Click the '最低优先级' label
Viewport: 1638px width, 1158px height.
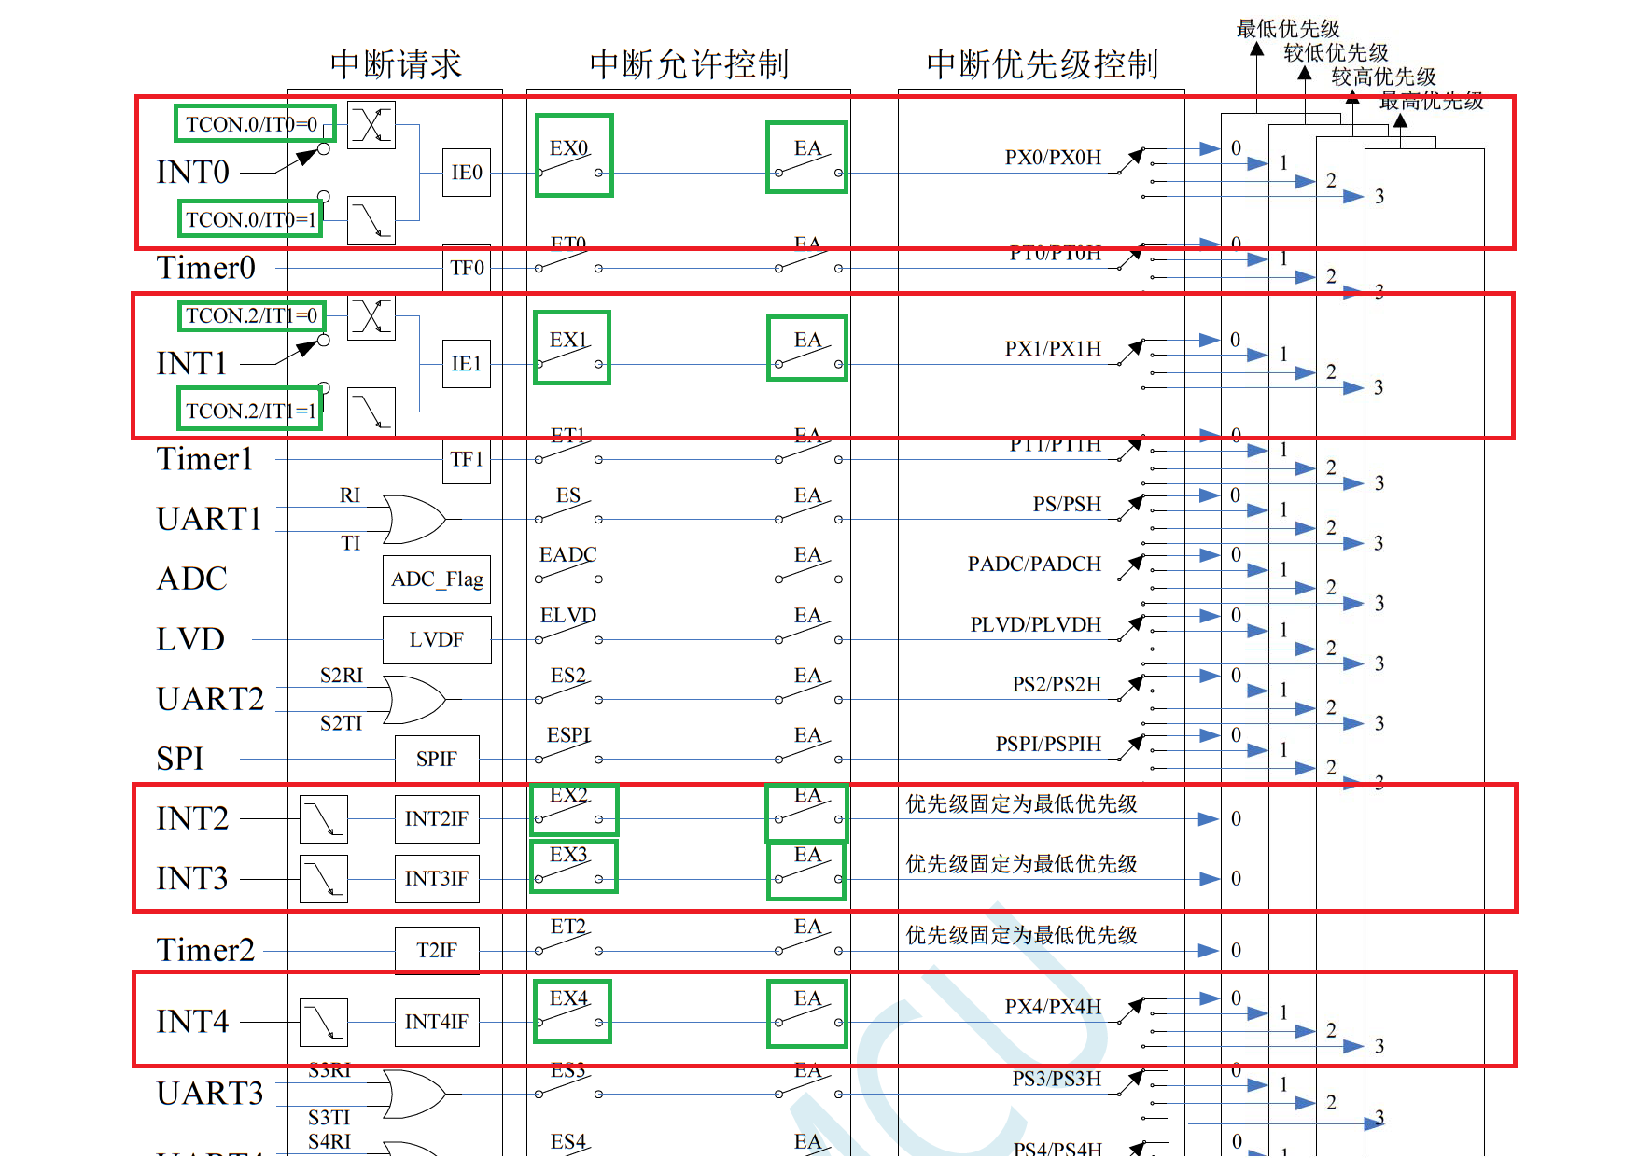pyautogui.click(x=1288, y=29)
